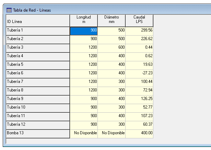Screen dimensions: 211x150
Task: Select the Bomba 13 row label
Action: [38, 133]
